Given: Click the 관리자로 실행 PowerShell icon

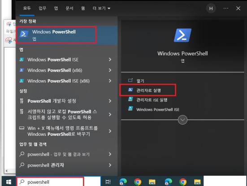Looking at the screenshot, I should [x=130, y=90].
